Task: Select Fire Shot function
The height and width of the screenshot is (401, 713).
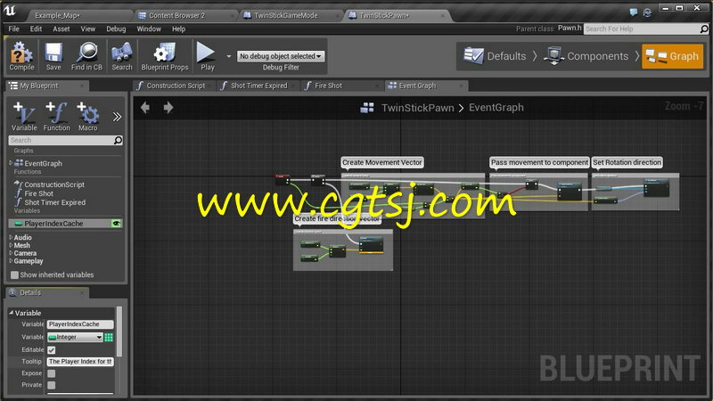Action: [x=38, y=193]
